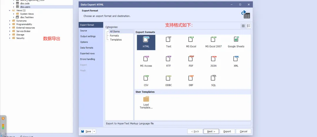Expand the dbo.TestView tree node
317x137 pixels.
click(x=14, y=17)
